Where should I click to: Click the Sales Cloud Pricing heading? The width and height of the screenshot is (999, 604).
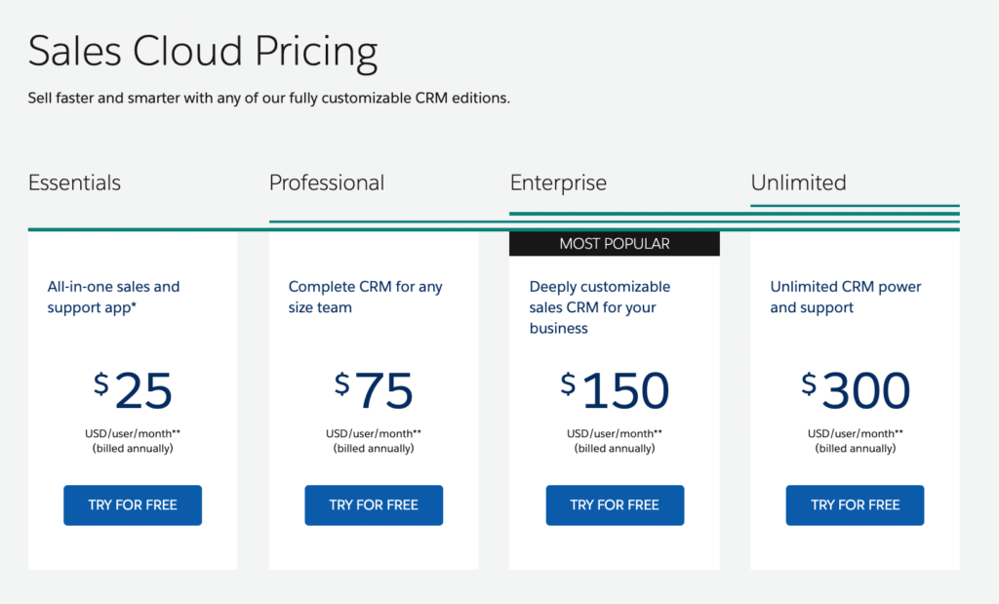coord(203,51)
